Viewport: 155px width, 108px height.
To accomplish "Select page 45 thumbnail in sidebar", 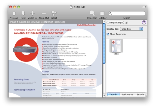I will tap(116, 46).
